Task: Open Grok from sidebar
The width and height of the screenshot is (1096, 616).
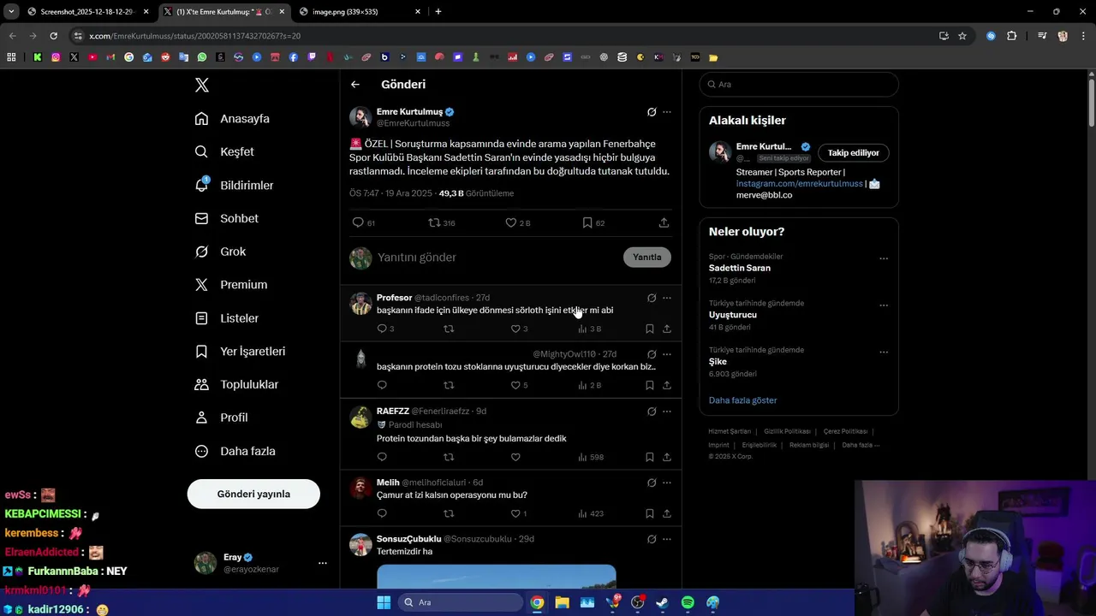Action: point(221,252)
